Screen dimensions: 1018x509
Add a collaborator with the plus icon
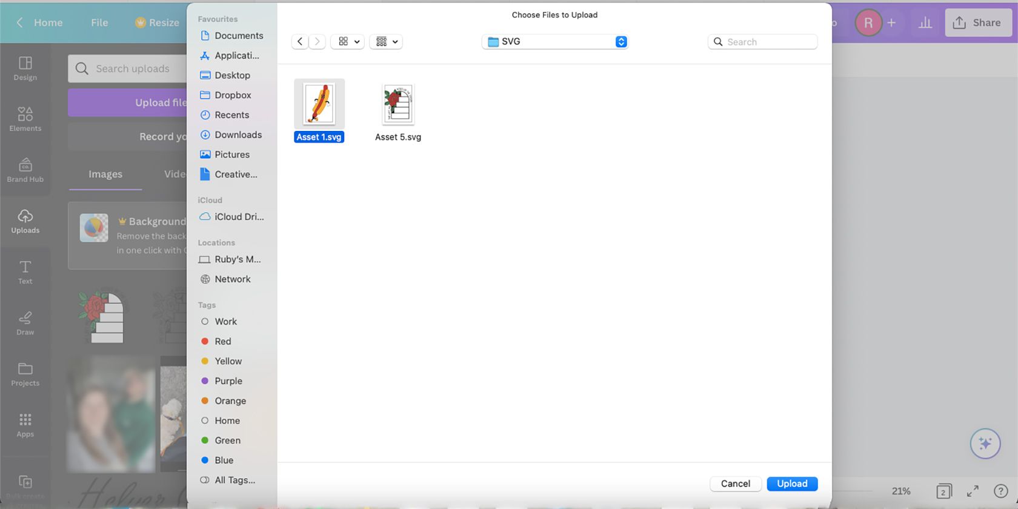click(x=891, y=23)
